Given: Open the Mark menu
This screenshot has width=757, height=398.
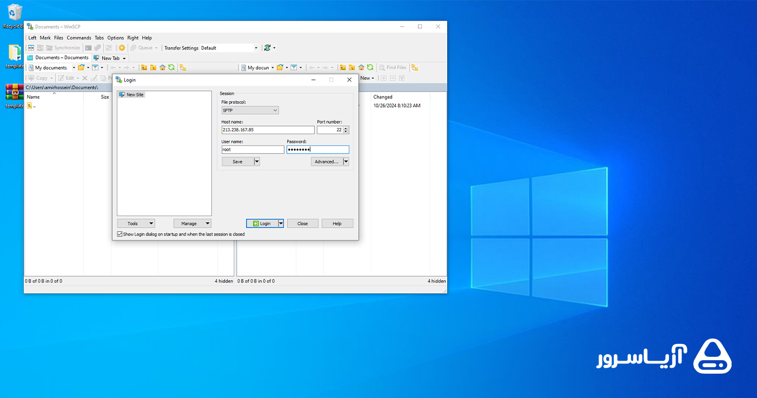Looking at the screenshot, I should tap(45, 38).
